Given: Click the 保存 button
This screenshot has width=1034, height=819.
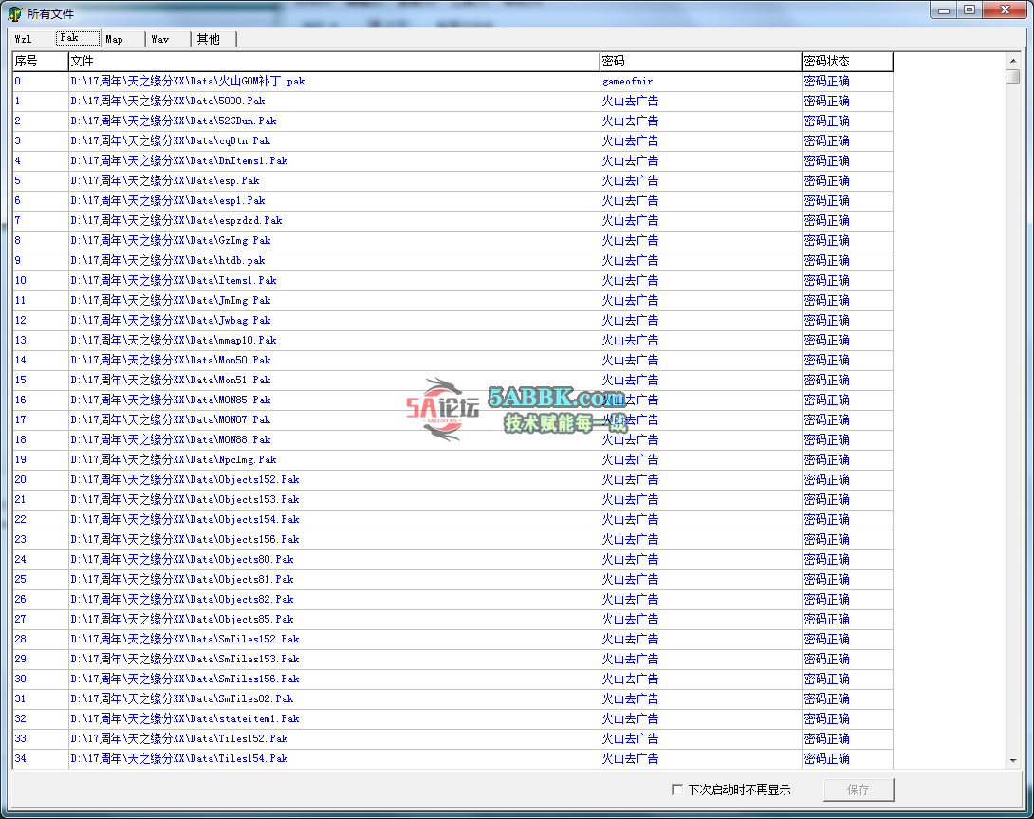Looking at the screenshot, I should tap(859, 790).
